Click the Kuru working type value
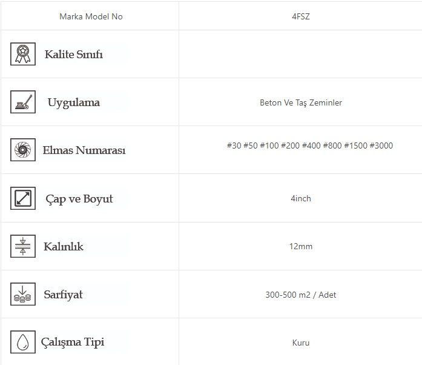The image size is (422, 365). (300, 343)
